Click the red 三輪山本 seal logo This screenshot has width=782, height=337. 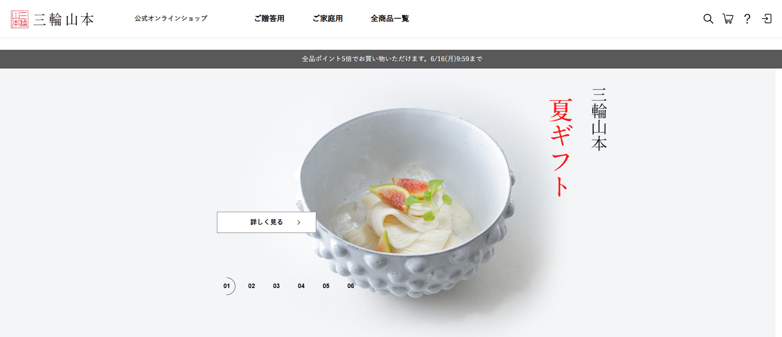point(20,19)
